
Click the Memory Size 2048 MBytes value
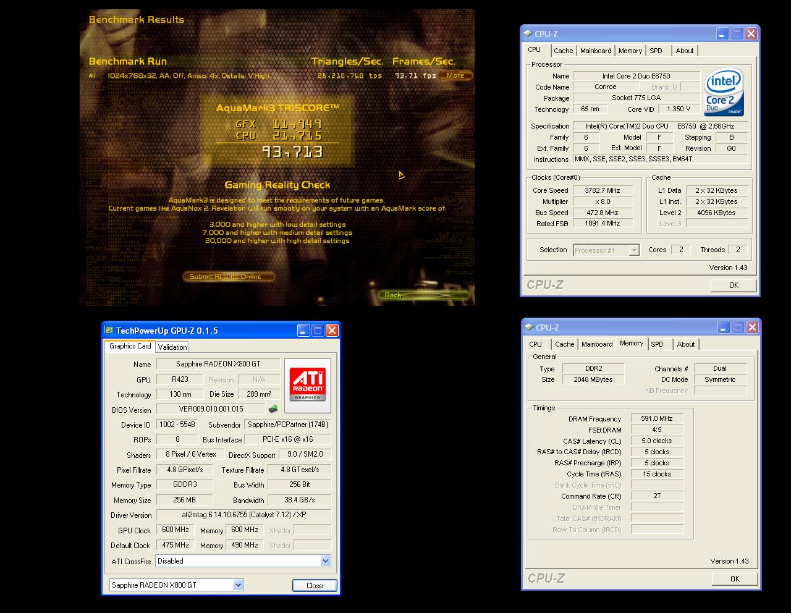(593, 379)
